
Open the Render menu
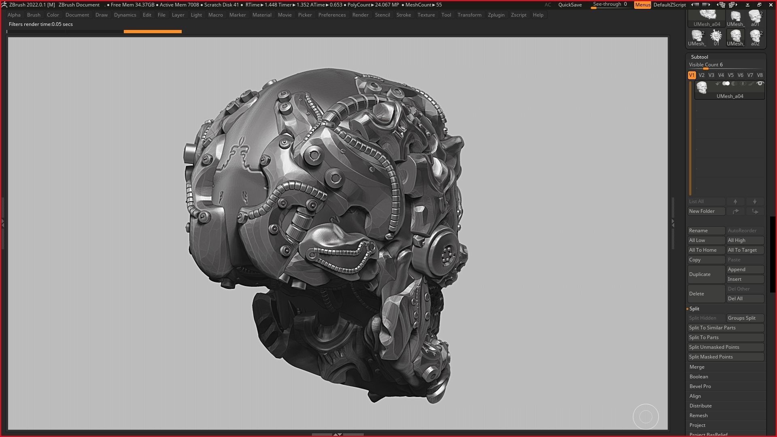pos(360,15)
